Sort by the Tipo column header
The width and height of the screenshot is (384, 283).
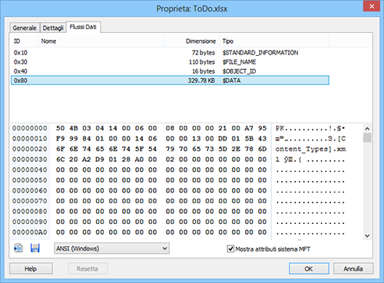[274, 41]
